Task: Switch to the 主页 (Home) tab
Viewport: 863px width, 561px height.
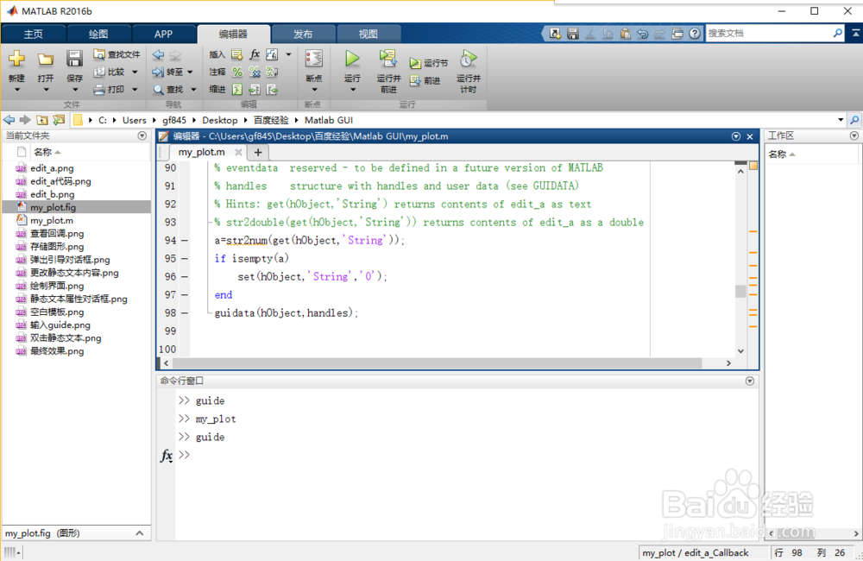Action: click(33, 35)
